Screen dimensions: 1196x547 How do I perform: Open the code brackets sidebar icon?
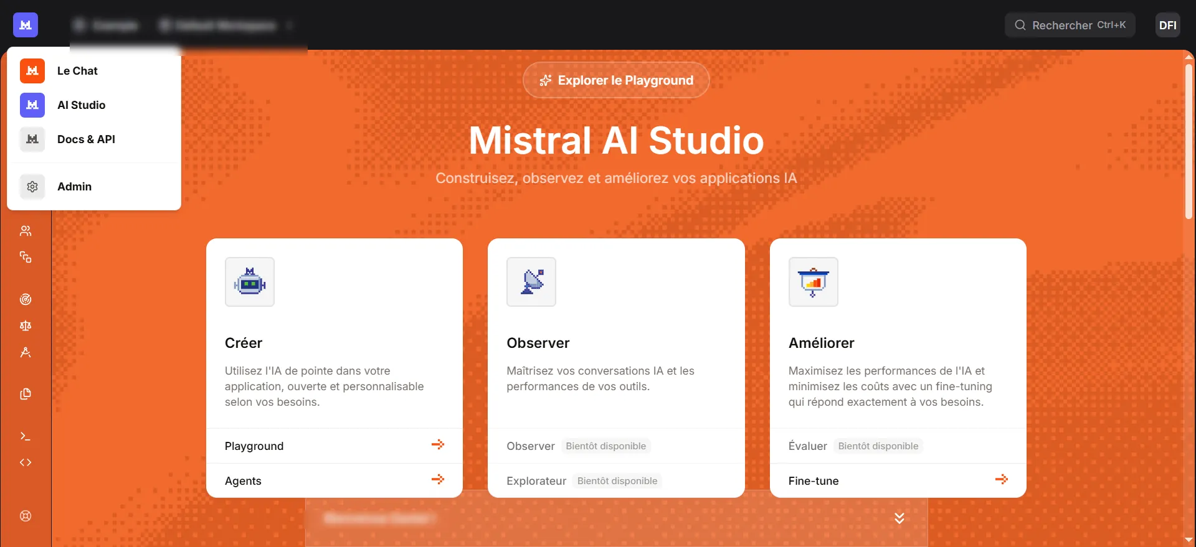[26, 462]
